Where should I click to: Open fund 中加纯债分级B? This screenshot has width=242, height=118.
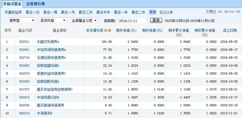point(48,98)
